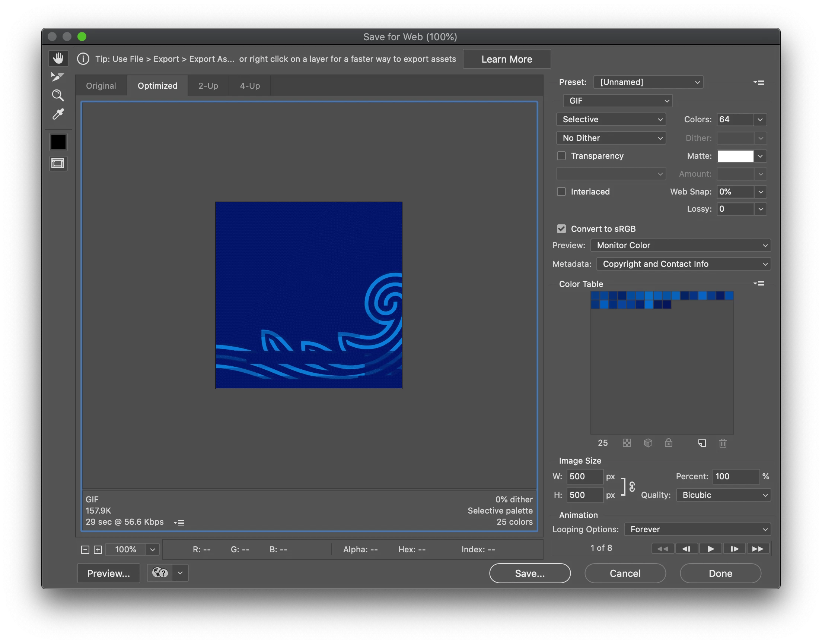The height and width of the screenshot is (644, 822).
Task: Click the Learn More button
Action: coord(506,59)
